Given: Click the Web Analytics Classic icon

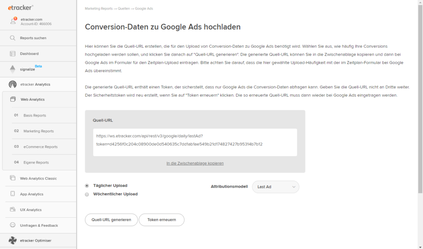Looking at the screenshot, I should pos(12,178).
